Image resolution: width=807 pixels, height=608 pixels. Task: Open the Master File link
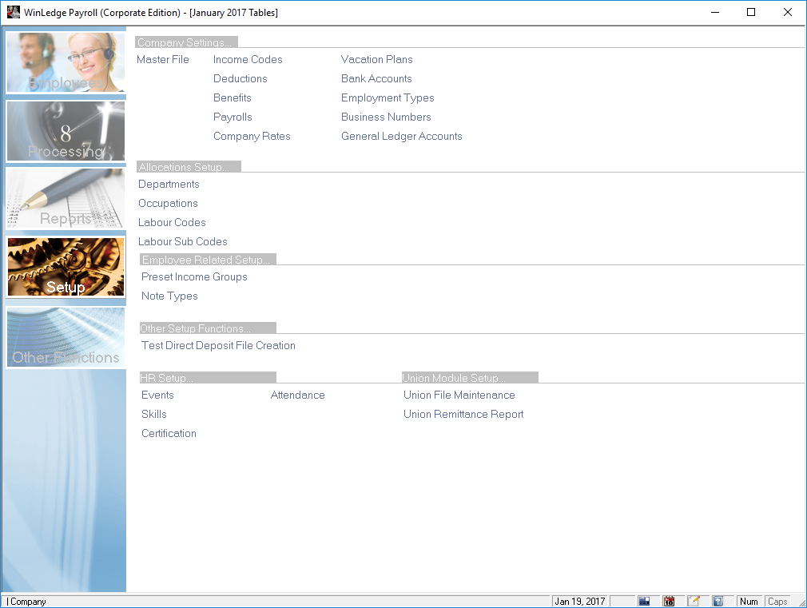[163, 59]
